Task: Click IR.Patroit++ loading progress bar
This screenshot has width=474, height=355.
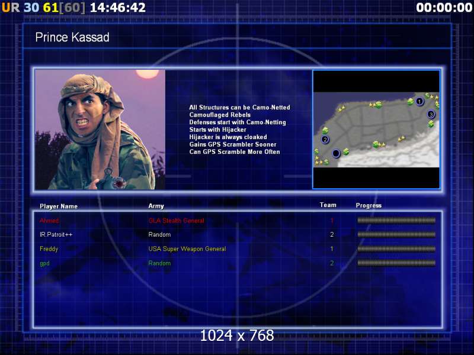Action: [x=396, y=234]
